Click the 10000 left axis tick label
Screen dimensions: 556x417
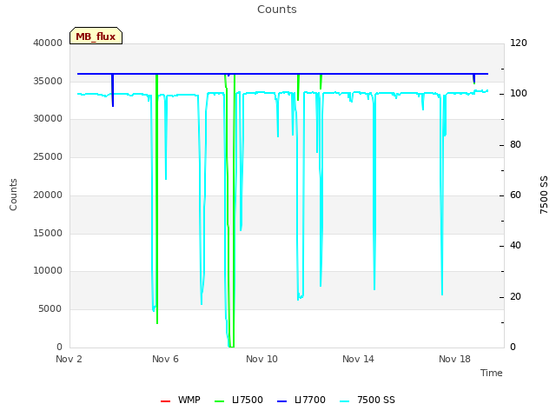[48, 271]
